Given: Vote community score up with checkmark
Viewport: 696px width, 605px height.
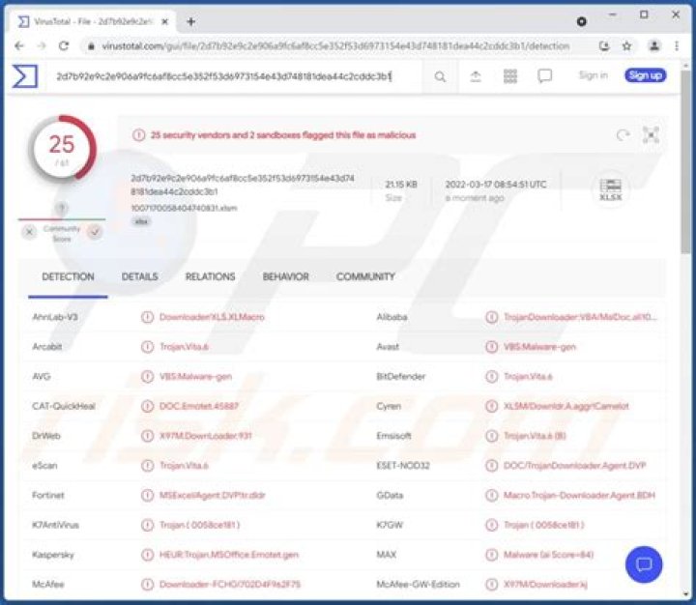Looking at the screenshot, I should pyautogui.click(x=95, y=232).
